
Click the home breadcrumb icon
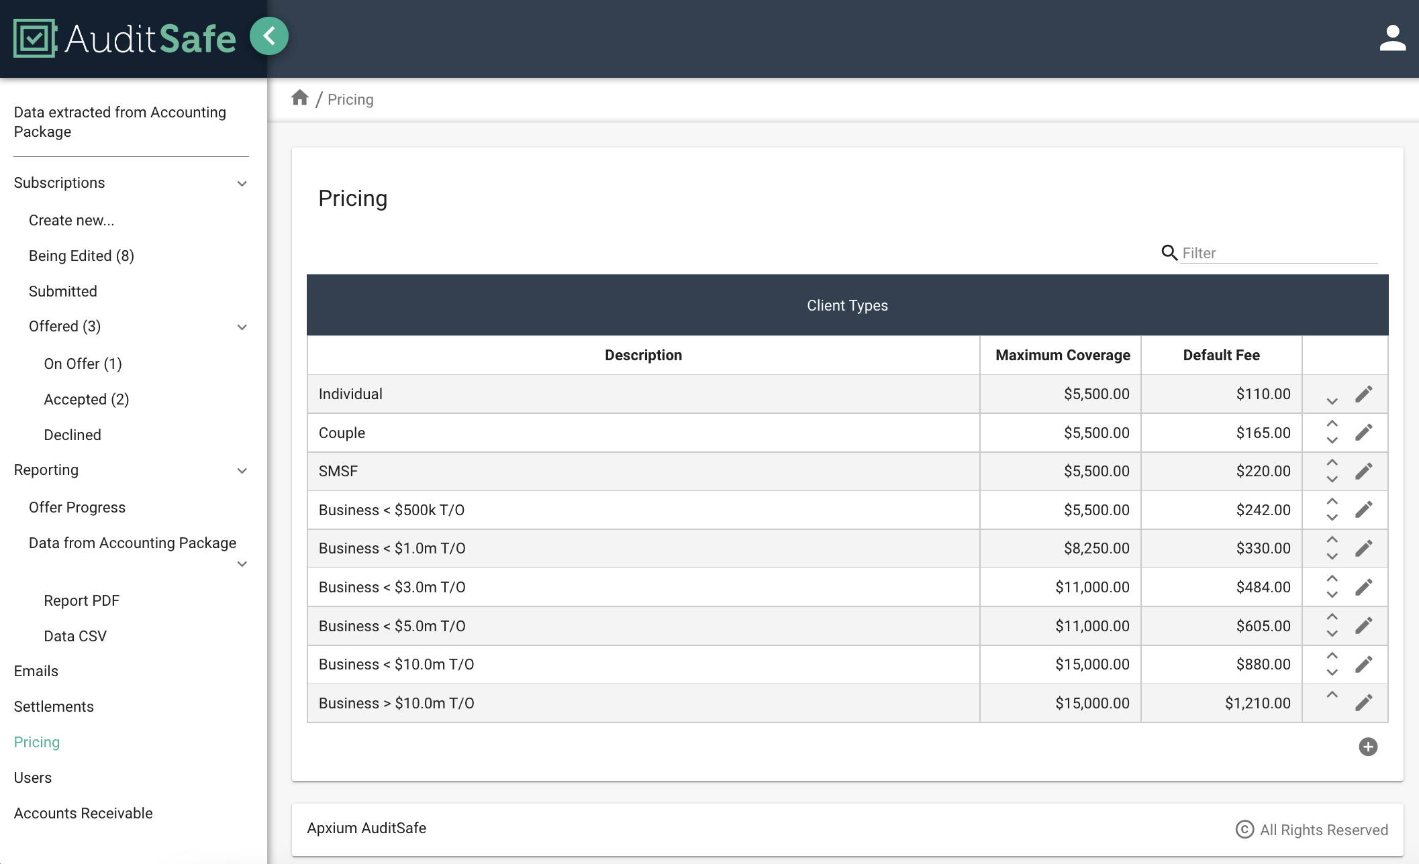[x=300, y=98]
